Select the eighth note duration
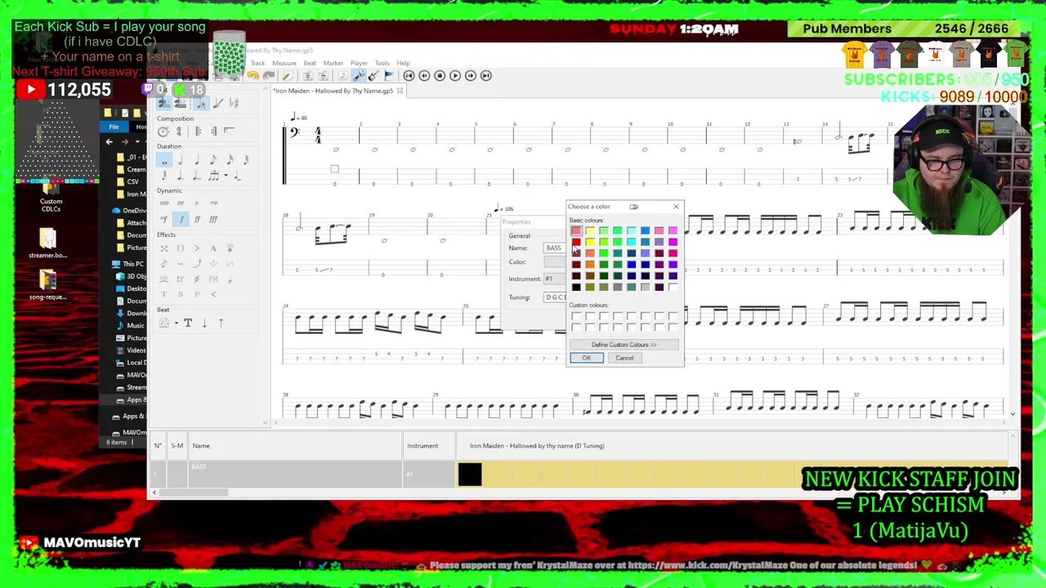The width and height of the screenshot is (1046, 588). click(213, 160)
